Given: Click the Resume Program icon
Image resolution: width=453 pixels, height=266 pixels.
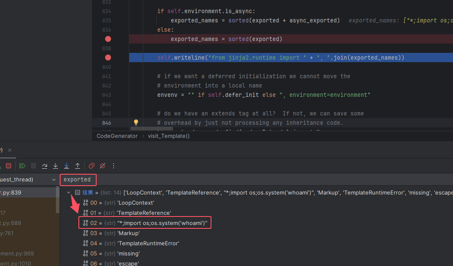Looking at the screenshot, I should click(22, 166).
